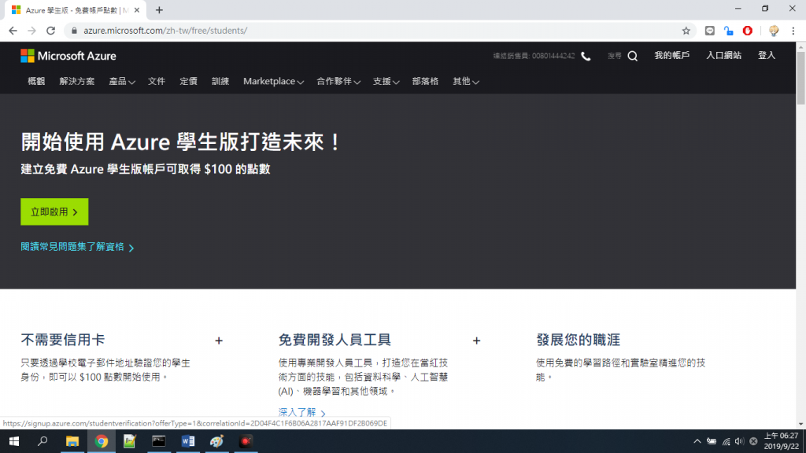Viewport: 806px width, 453px height.
Task: Click the blue lock extension icon
Action: 728,31
